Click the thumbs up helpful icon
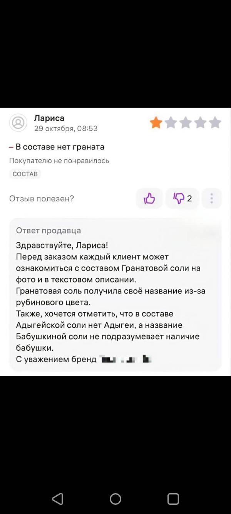Viewport: 231px width, 514px height. point(149,198)
